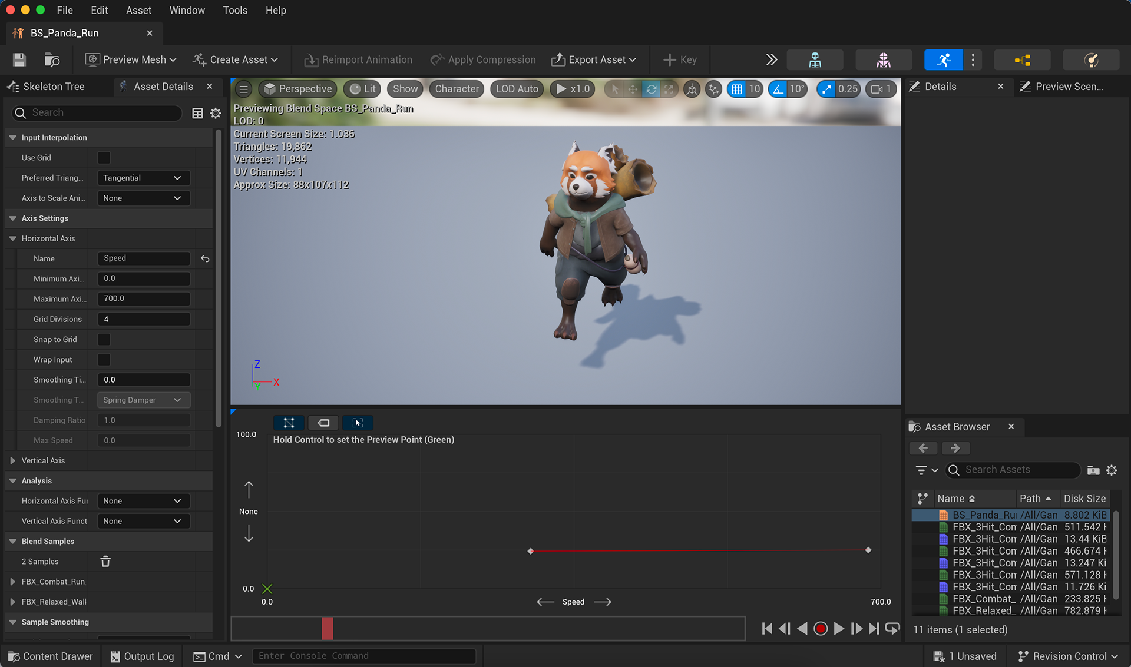This screenshot has height=667, width=1131.
Task: Expand the Vertical Axis section
Action: [13, 460]
